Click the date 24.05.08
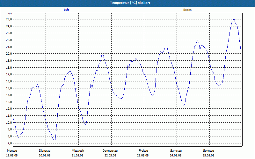This screenshot has width=255, height=159. [176, 156]
